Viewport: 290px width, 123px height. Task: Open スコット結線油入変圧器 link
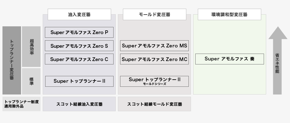point(79,104)
